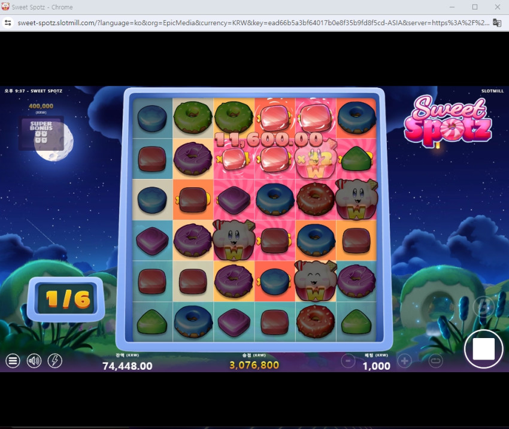Close the Sweet Spotz Chrome window
509x429 pixels.
click(497, 7)
